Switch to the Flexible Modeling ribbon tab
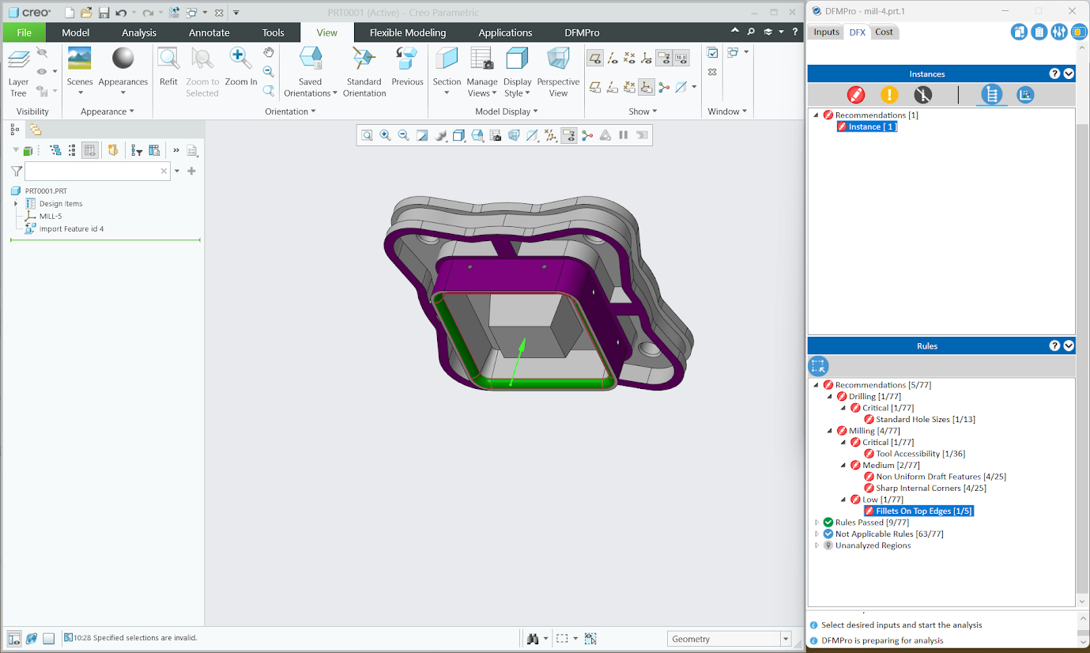 coord(407,32)
